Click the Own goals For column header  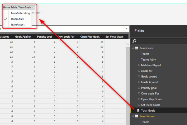pyautogui.click(x=66, y=37)
